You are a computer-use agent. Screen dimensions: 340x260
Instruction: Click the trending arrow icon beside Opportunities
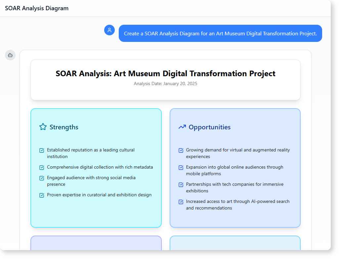pos(182,127)
